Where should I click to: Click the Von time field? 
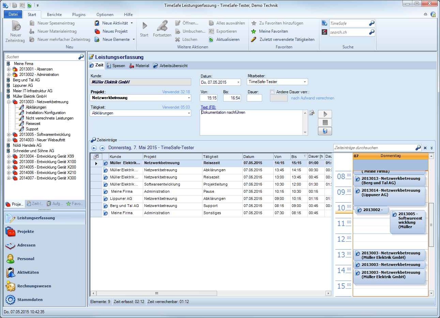point(209,98)
